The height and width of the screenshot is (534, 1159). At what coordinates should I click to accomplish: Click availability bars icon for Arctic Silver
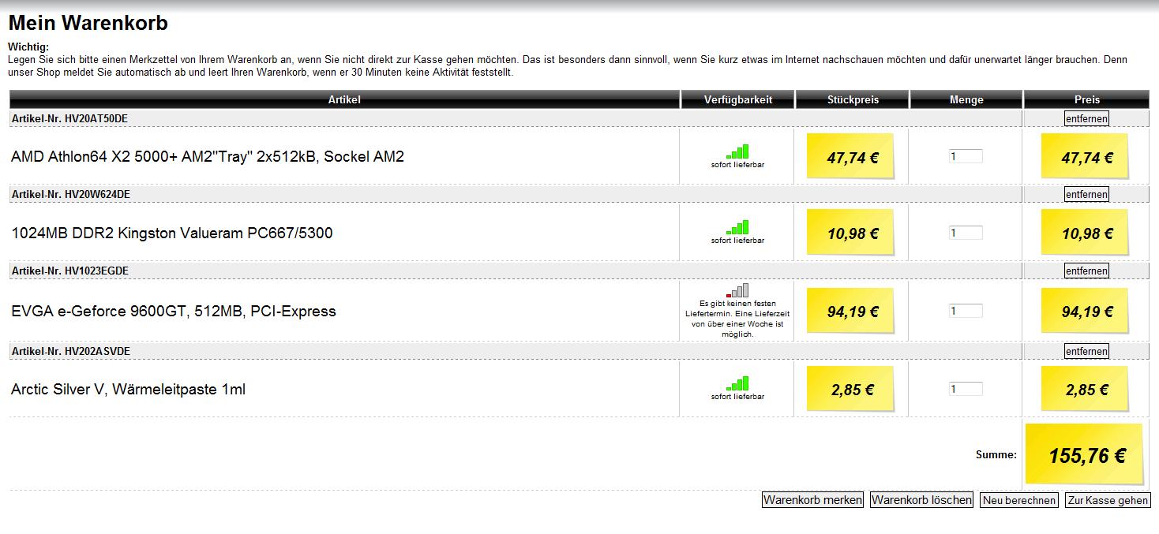(737, 383)
